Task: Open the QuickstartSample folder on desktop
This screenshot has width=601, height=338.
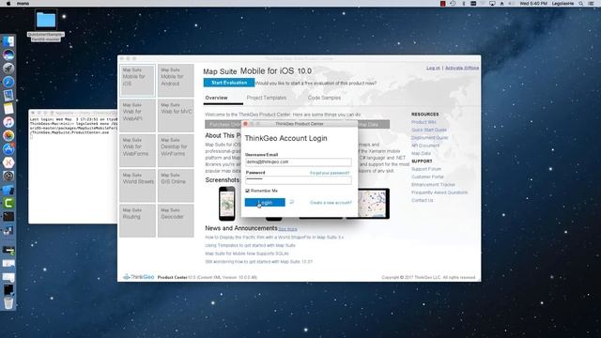Action: point(46,25)
